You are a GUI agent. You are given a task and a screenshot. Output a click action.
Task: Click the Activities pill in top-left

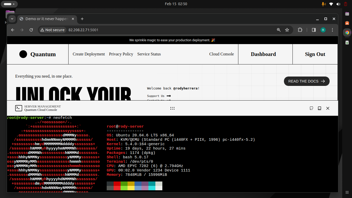[9, 4]
